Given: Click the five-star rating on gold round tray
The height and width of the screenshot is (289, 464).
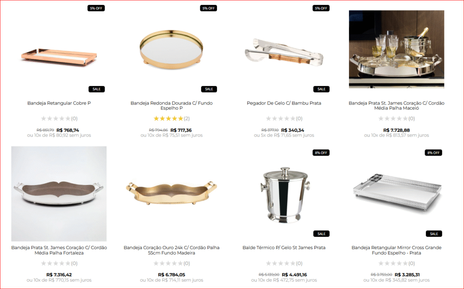Looking at the screenshot, I should [x=169, y=118].
